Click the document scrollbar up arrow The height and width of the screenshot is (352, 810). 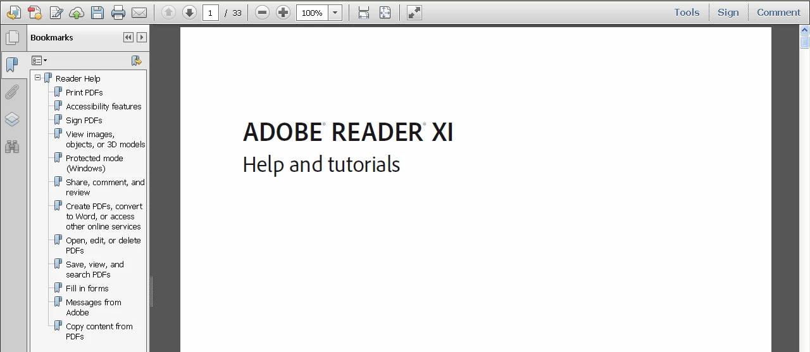804,30
